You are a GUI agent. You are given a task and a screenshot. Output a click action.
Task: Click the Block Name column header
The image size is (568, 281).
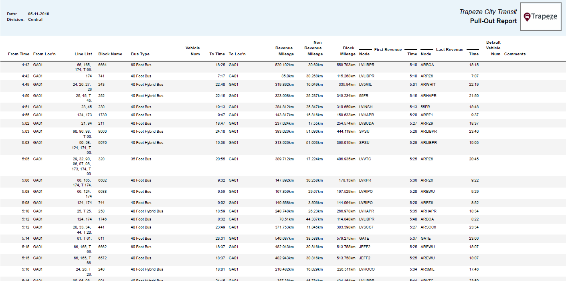[x=110, y=54]
